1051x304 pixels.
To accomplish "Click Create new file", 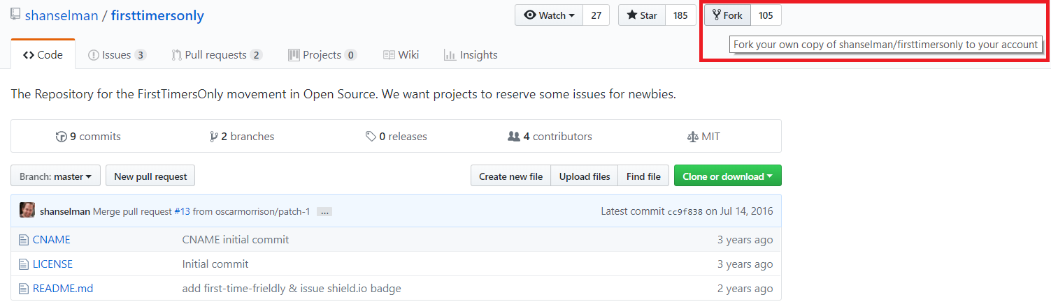I will pyautogui.click(x=510, y=176).
